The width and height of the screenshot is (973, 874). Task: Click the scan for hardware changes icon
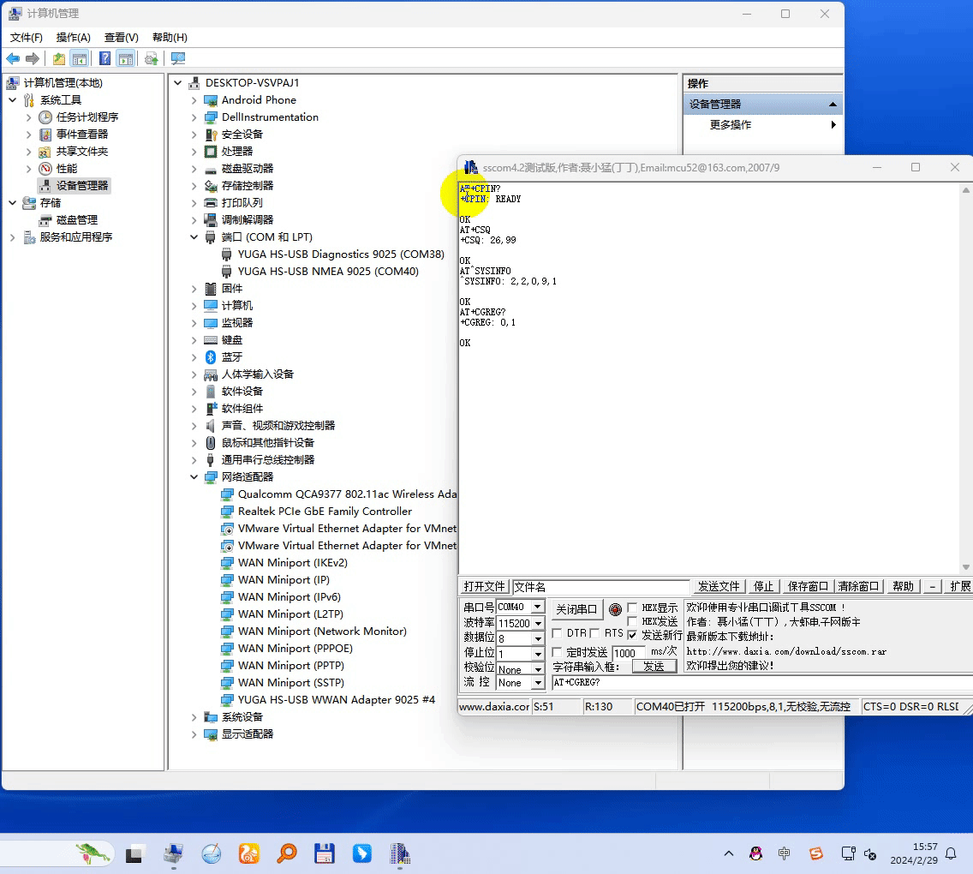178,58
